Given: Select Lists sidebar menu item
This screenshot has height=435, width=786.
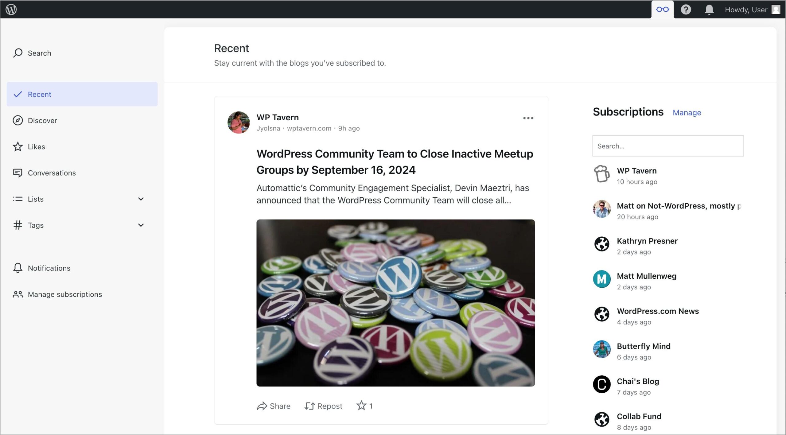Looking at the screenshot, I should pyautogui.click(x=35, y=199).
